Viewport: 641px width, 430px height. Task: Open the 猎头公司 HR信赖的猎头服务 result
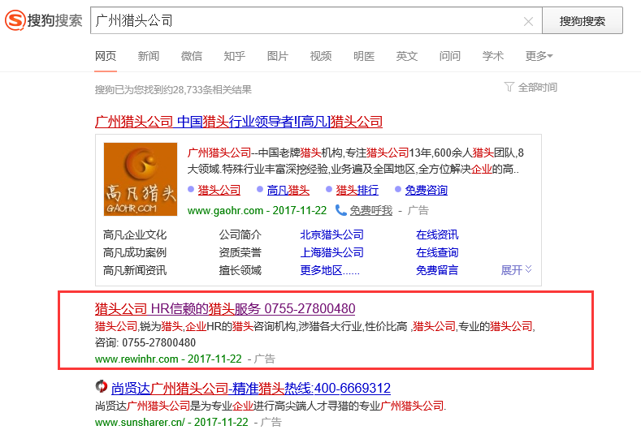225,308
